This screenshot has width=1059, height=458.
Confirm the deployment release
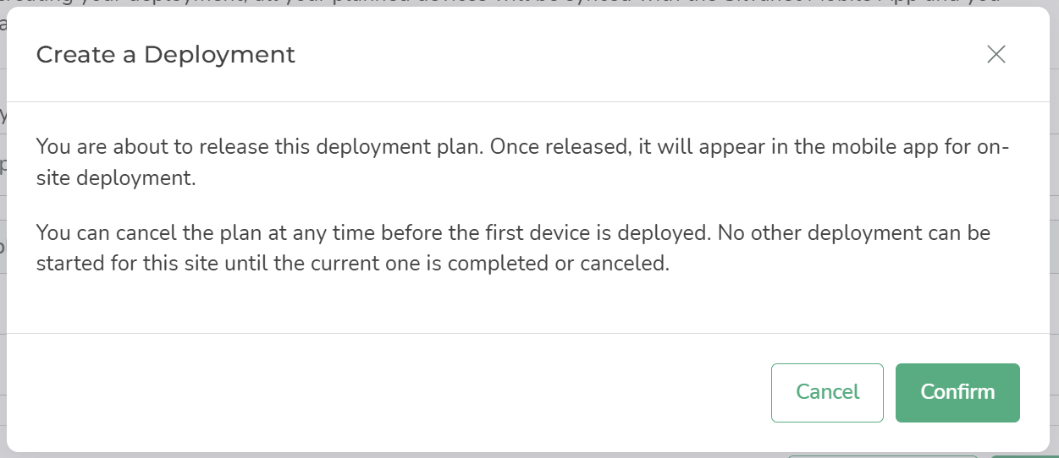957,392
